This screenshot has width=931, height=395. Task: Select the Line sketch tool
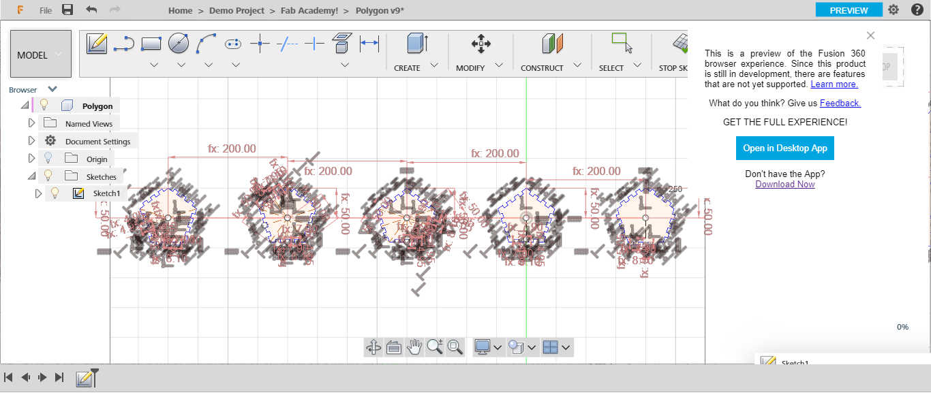click(124, 44)
